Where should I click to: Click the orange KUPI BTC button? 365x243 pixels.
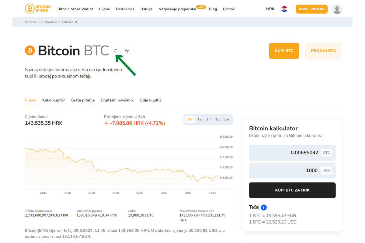coord(284,51)
